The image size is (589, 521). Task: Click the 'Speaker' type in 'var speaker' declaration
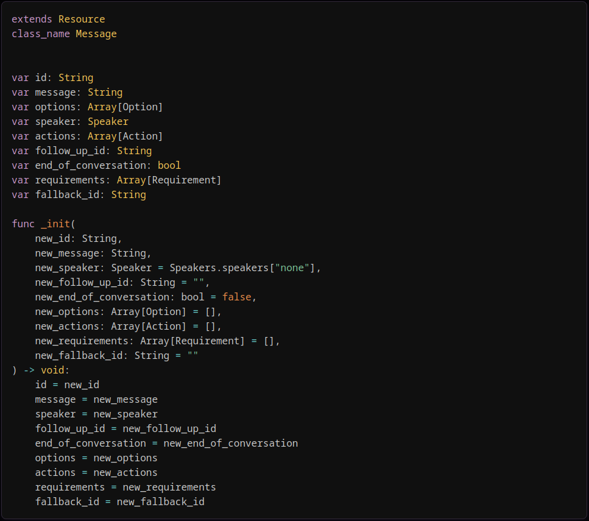click(x=108, y=121)
